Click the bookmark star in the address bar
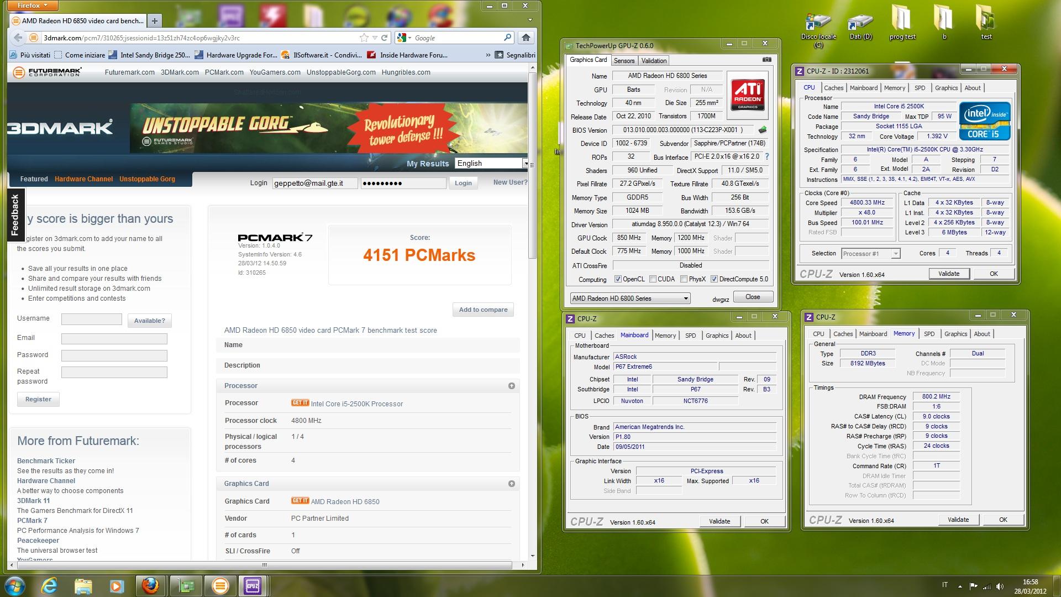 [364, 38]
